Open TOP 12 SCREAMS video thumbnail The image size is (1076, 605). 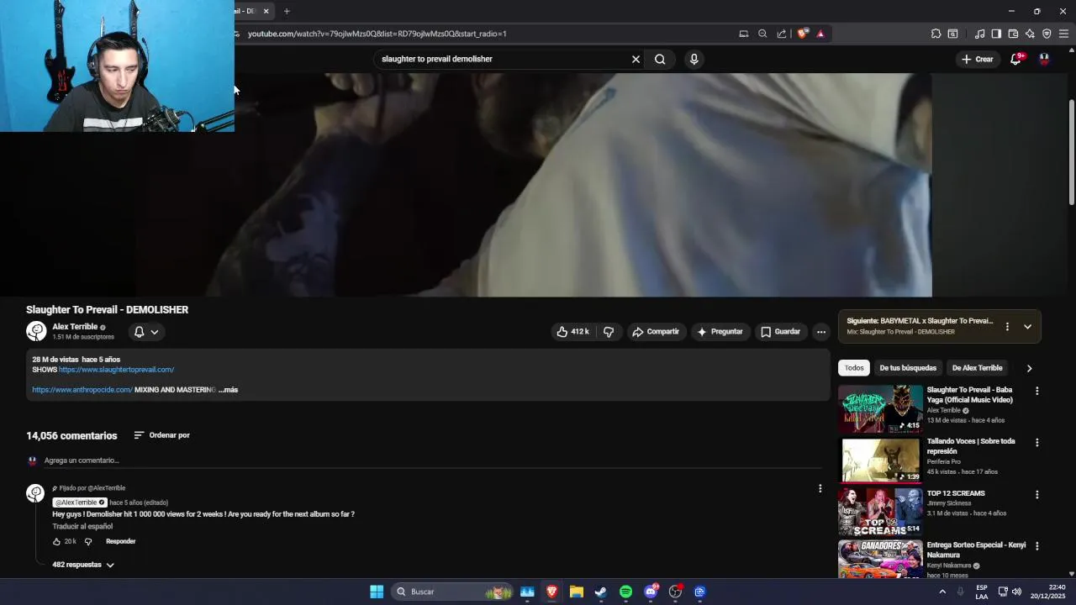click(x=880, y=512)
